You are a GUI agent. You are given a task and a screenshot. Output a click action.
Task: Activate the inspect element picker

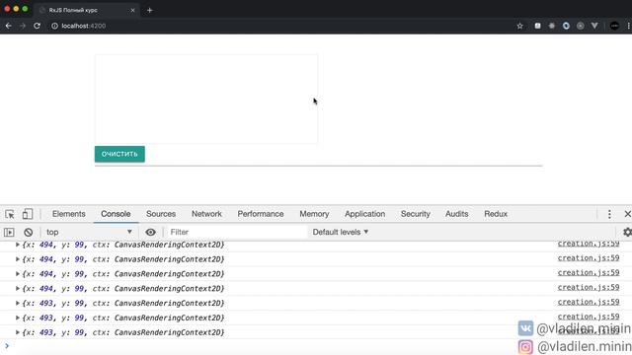click(10, 214)
